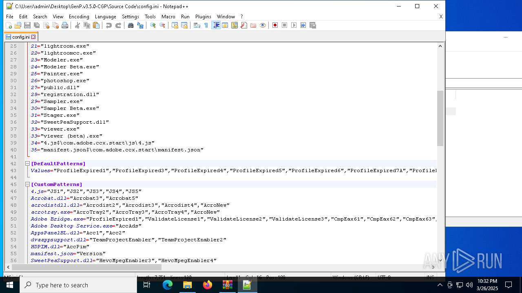Open Microsoft Edge from the taskbar
Image resolution: width=522 pixels, height=293 pixels.
click(x=168, y=285)
